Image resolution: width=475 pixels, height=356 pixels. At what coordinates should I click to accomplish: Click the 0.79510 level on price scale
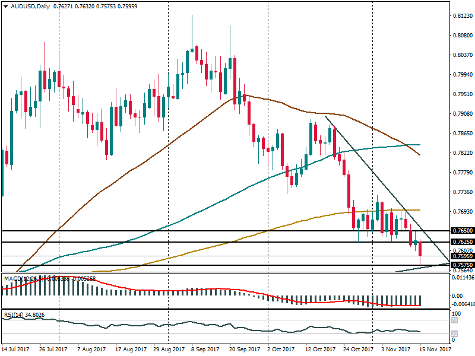(461, 94)
